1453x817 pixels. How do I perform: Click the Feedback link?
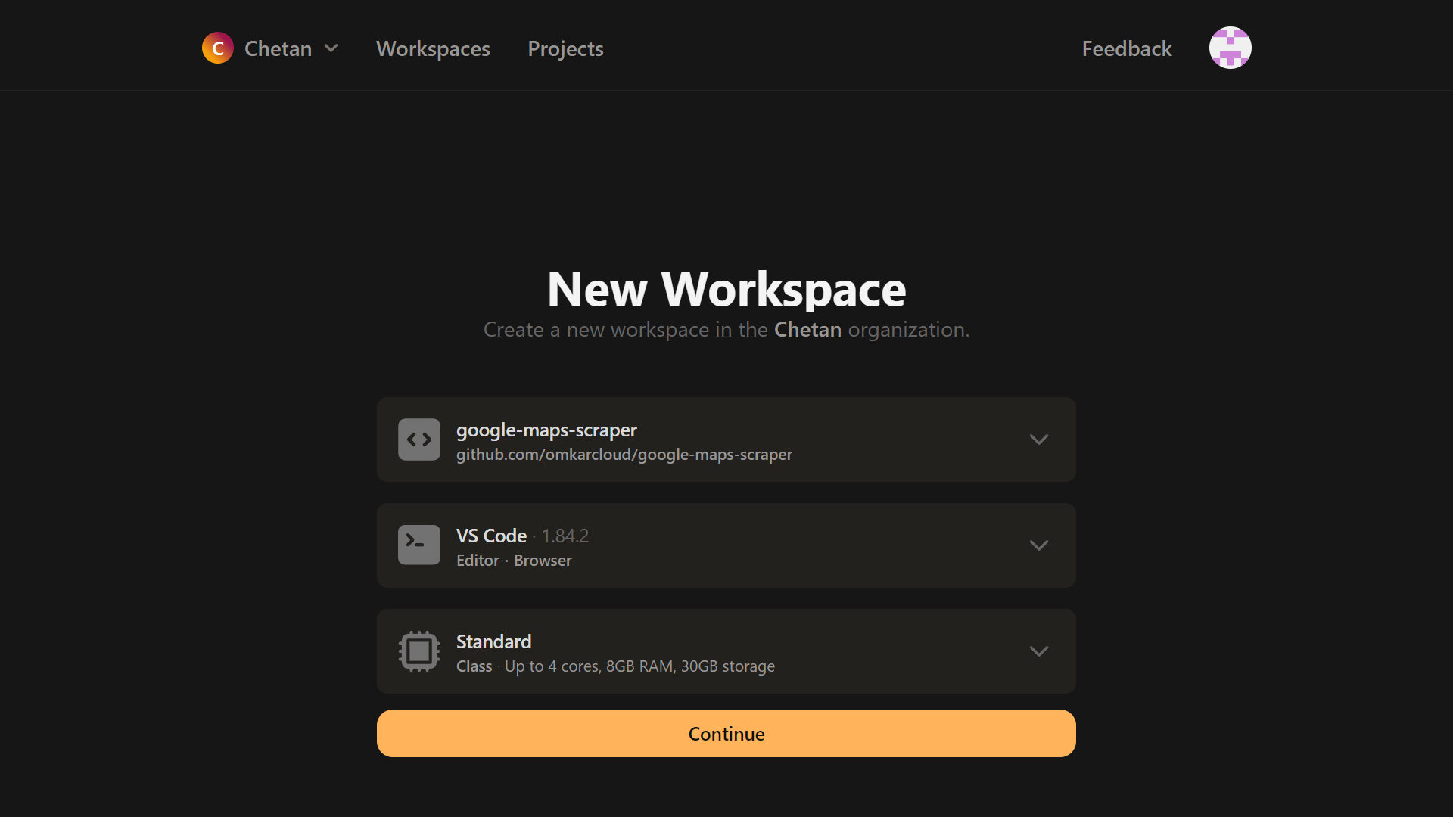click(x=1126, y=48)
